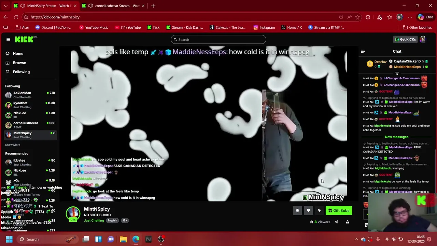437x246 pixels.
Task: Close the corneliusthecat Stream tab
Action: (143, 6)
